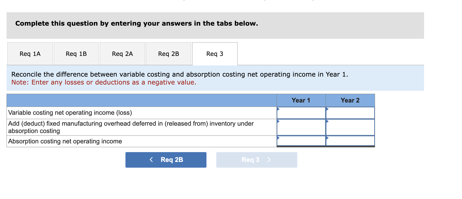Open the Req 2B tab
462x199 pixels.
click(x=169, y=54)
